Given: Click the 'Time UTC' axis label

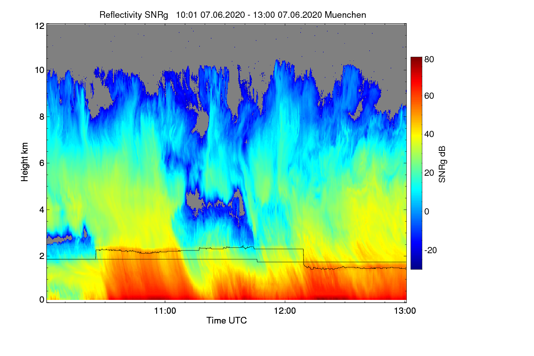Looking at the screenshot, I should (x=227, y=320).
